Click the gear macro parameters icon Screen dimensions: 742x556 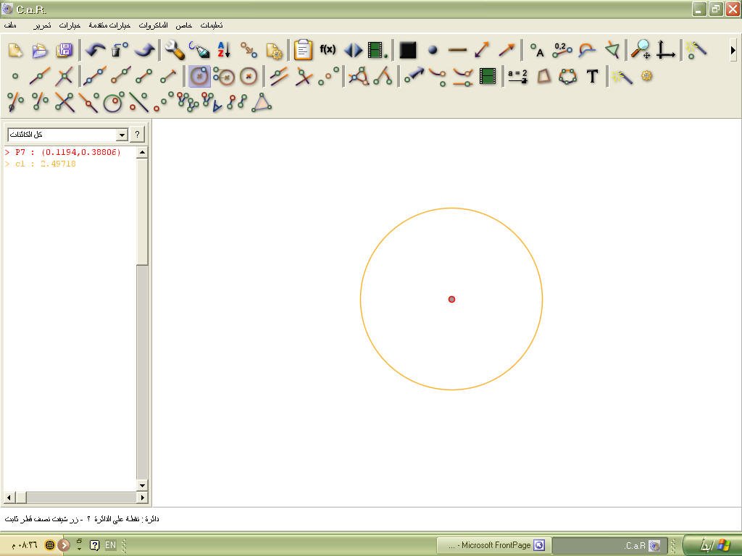point(647,76)
